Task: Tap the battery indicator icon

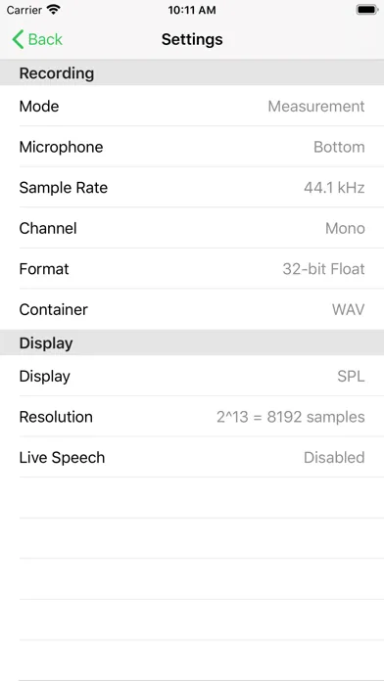Action: pos(367,10)
